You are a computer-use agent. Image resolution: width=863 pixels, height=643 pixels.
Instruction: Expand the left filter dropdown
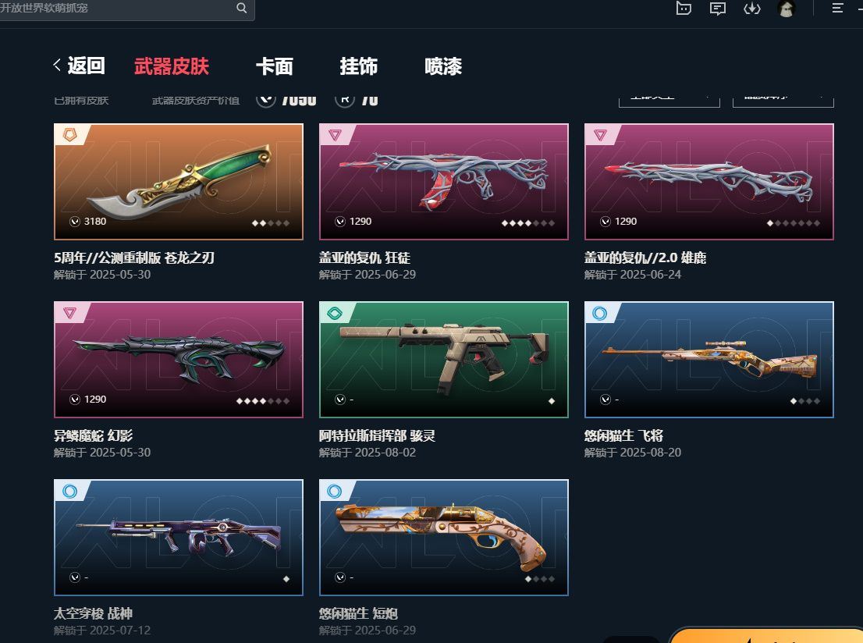point(669,100)
